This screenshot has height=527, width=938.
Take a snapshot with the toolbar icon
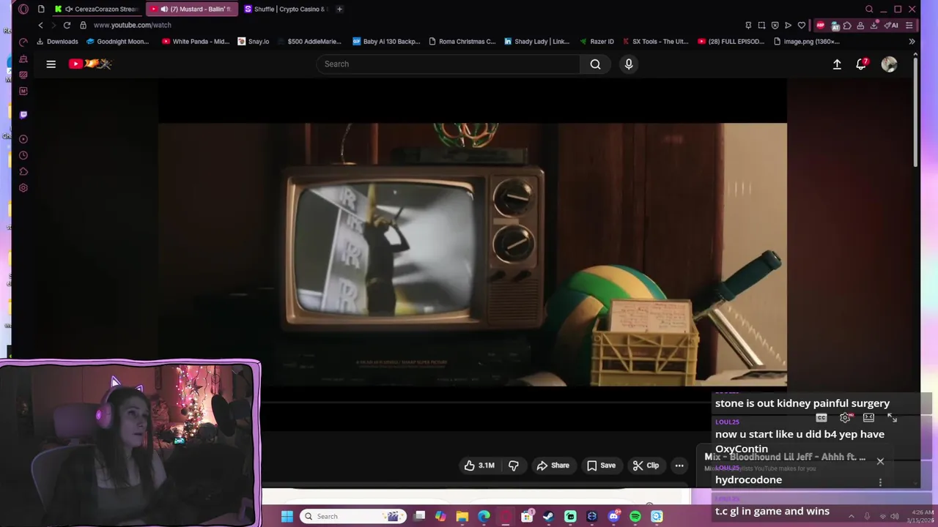(761, 26)
